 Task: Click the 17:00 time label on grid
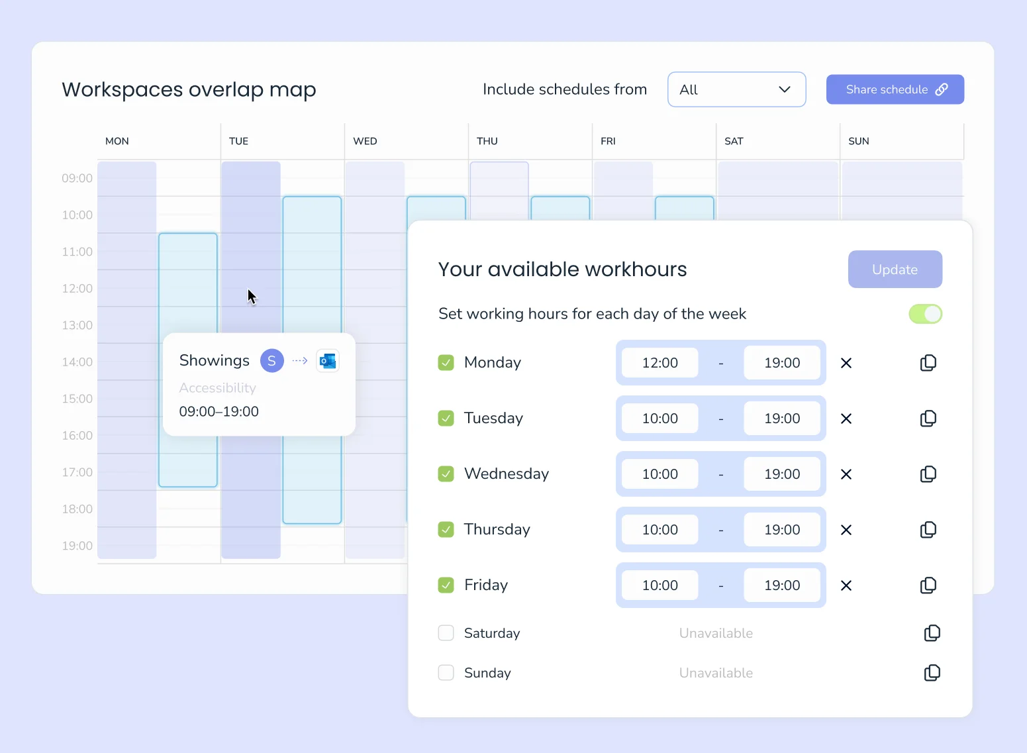77,472
